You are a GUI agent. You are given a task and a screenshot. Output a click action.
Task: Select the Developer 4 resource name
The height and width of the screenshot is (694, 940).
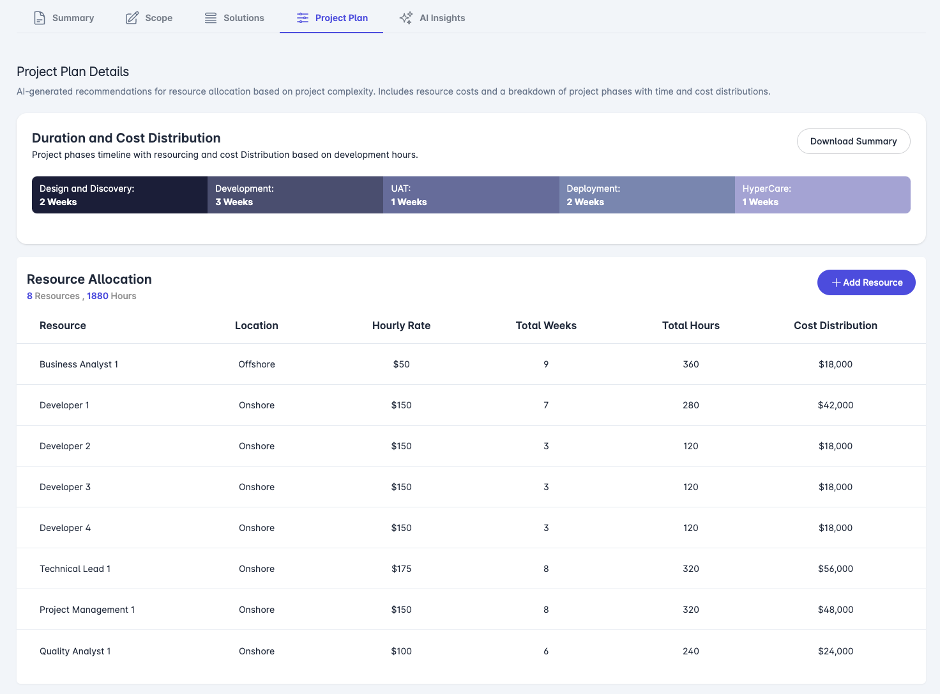[x=65, y=528]
